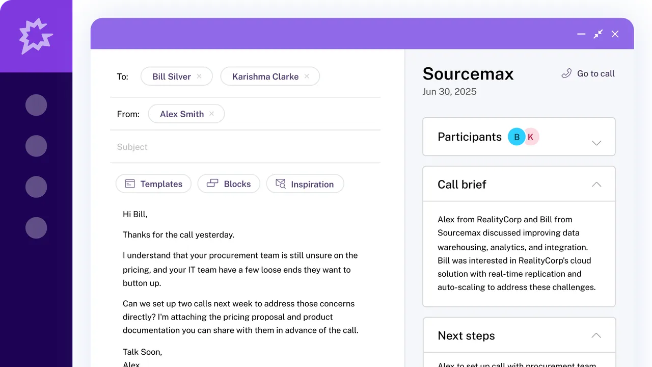Click the Participants header label
The height and width of the screenshot is (367, 652).
(x=470, y=137)
